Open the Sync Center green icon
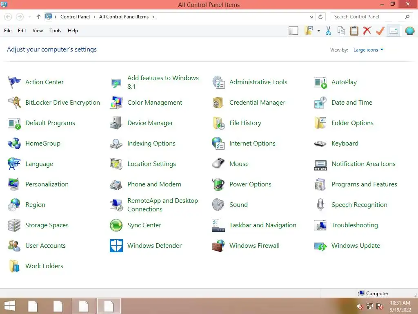 click(116, 225)
